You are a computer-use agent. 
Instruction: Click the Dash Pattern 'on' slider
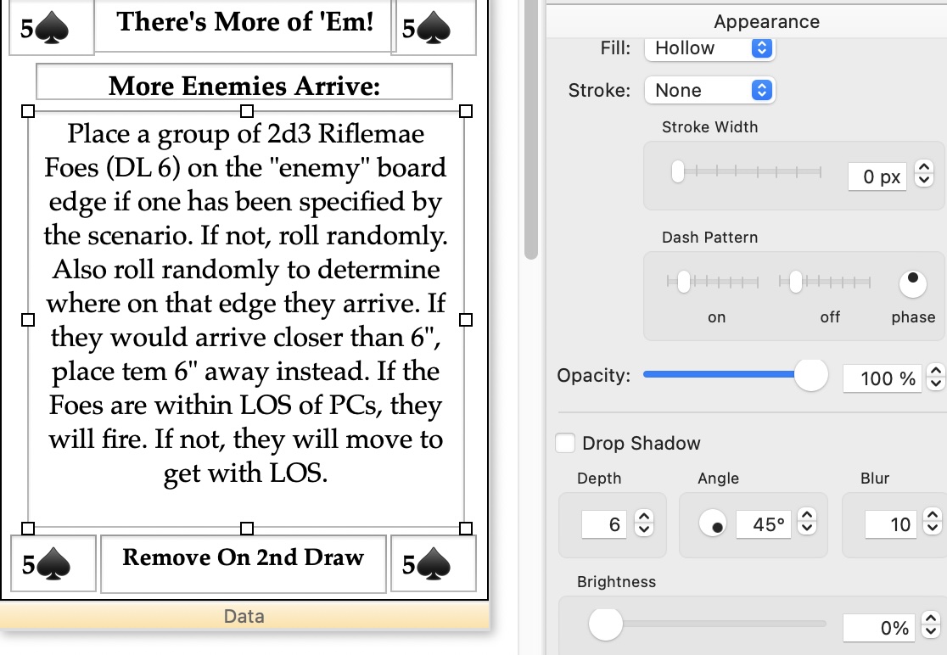pyautogui.click(x=713, y=282)
